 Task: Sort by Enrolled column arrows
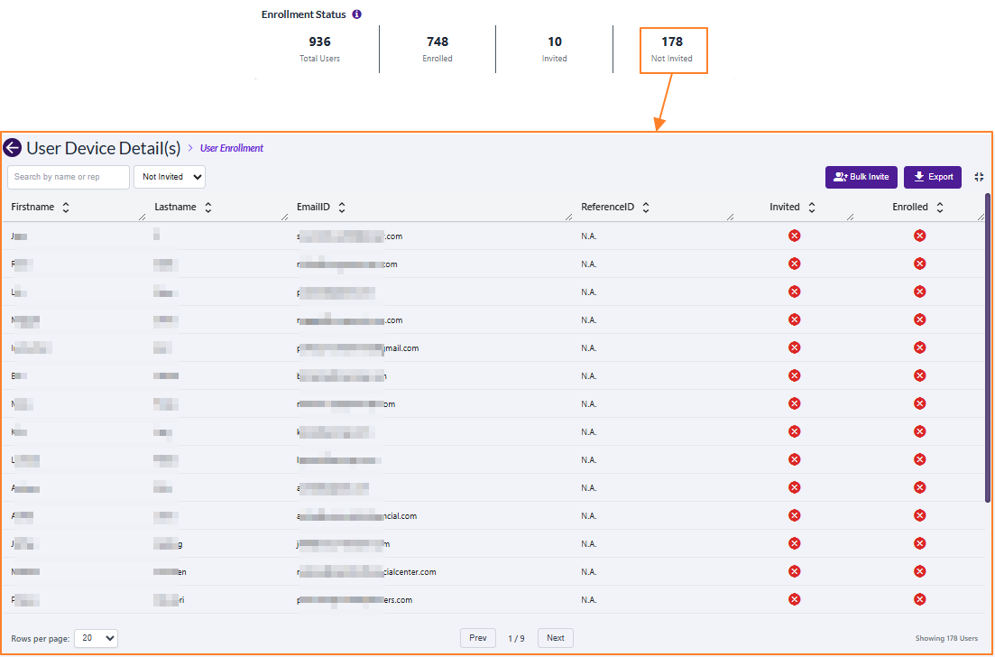[940, 208]
